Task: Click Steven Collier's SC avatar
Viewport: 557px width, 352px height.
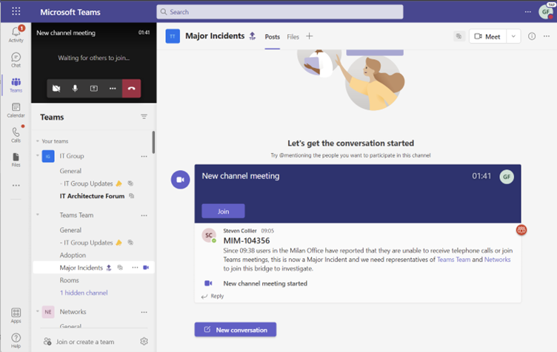Action: (x=209, y=235)
